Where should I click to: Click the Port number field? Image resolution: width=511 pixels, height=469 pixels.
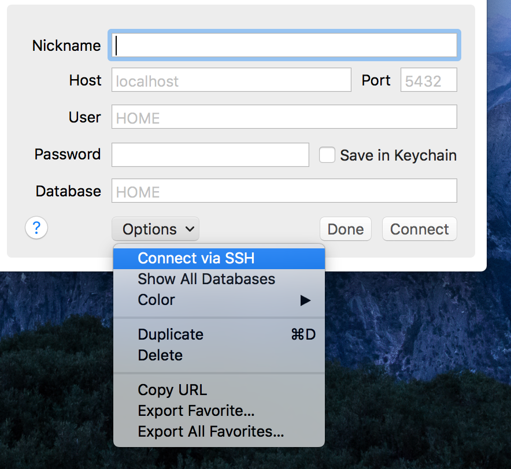(x=428, y=80)
